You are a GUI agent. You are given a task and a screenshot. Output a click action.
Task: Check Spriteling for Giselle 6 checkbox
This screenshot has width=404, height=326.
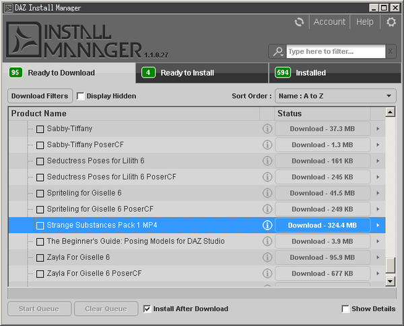[40, 193]
